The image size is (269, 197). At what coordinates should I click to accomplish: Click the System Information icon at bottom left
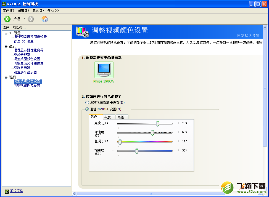[7, 191]
